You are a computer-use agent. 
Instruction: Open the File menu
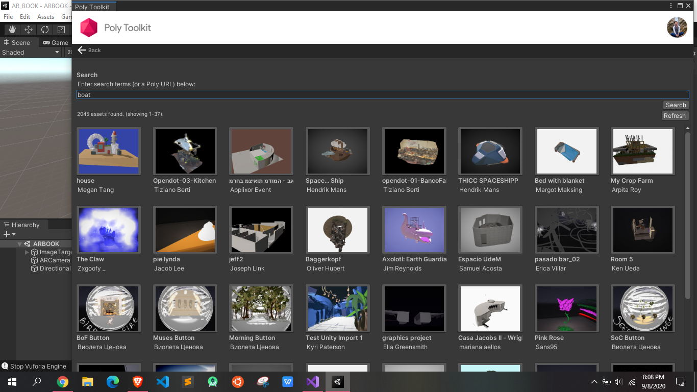click(8, 17)
